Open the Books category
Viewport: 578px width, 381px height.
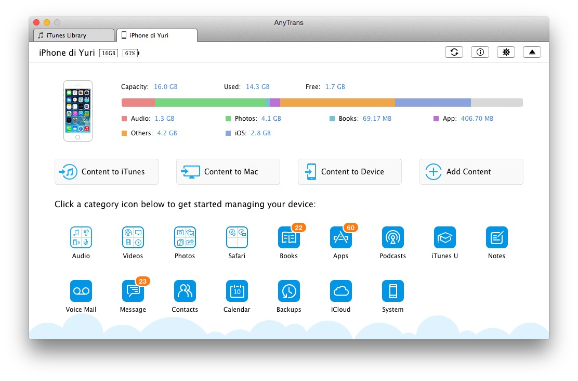click(x=288, y=237)
